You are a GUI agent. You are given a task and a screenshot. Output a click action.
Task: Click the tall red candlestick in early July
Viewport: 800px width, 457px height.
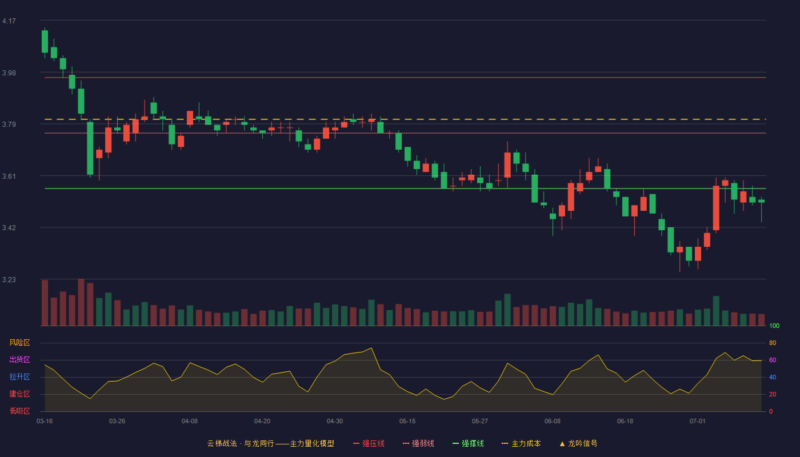(x=716, y=208)
